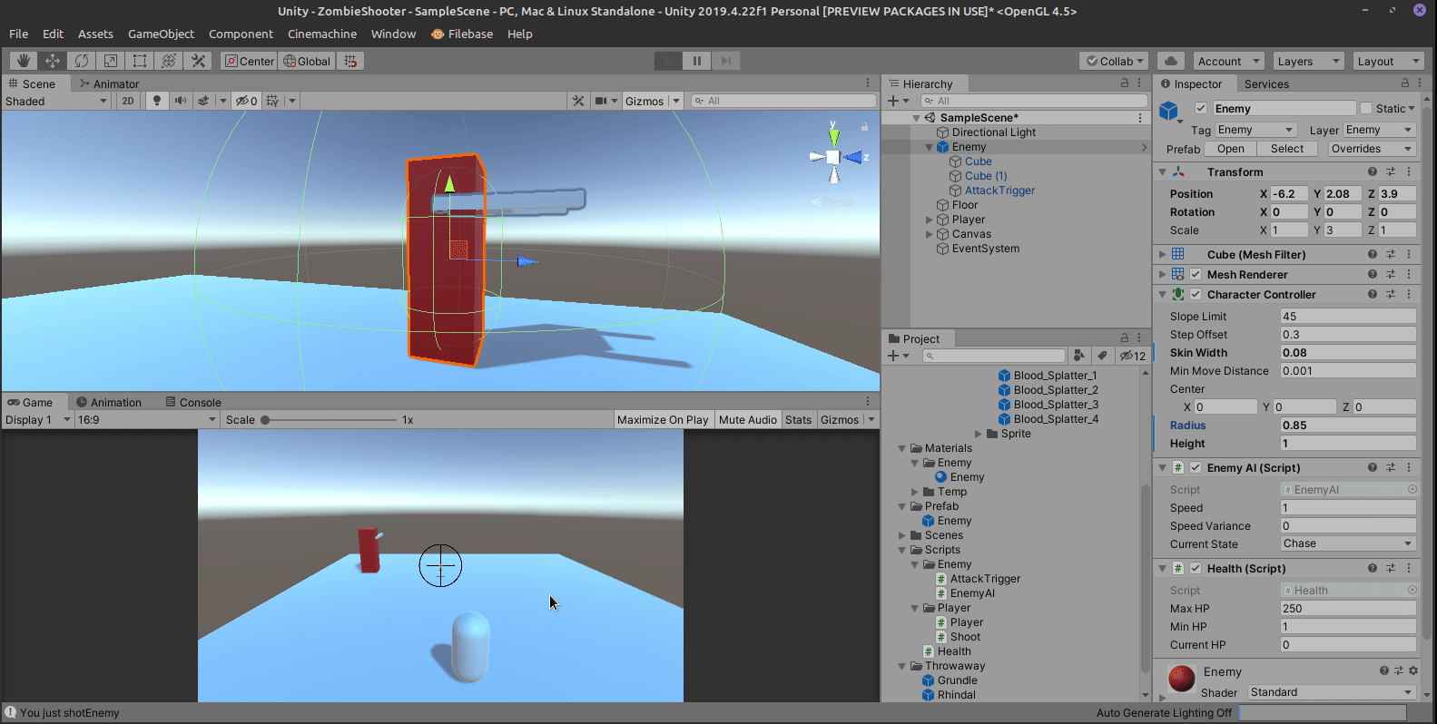Switch to the Services tab
Image resolution: width=1437 pixels, height=724 pixels.
[x=1266, y=83]
